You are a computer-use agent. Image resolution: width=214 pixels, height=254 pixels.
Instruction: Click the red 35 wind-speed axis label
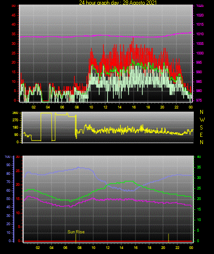[13, 34]
